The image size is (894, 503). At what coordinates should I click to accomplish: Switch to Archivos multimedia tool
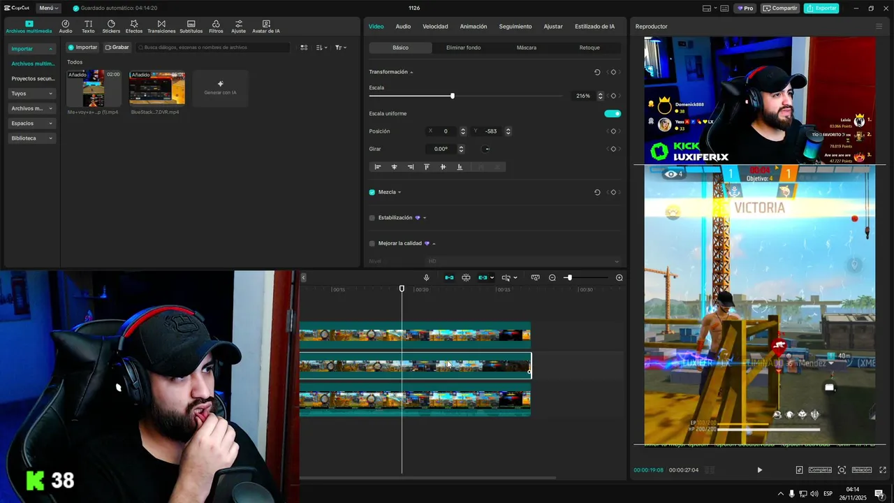click(29, 27)
